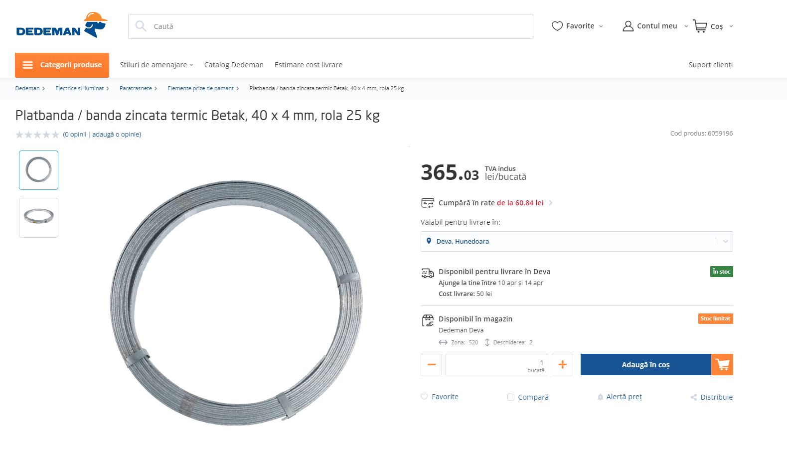Go to Dedeman breadcrumb

pyautogui.click(x=27, y=88)
